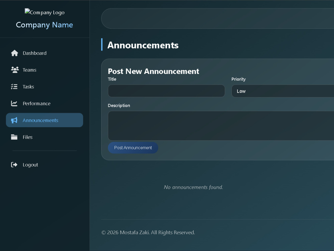Click the Logout arrow icon
334x251 pixels.
(14, 165)
